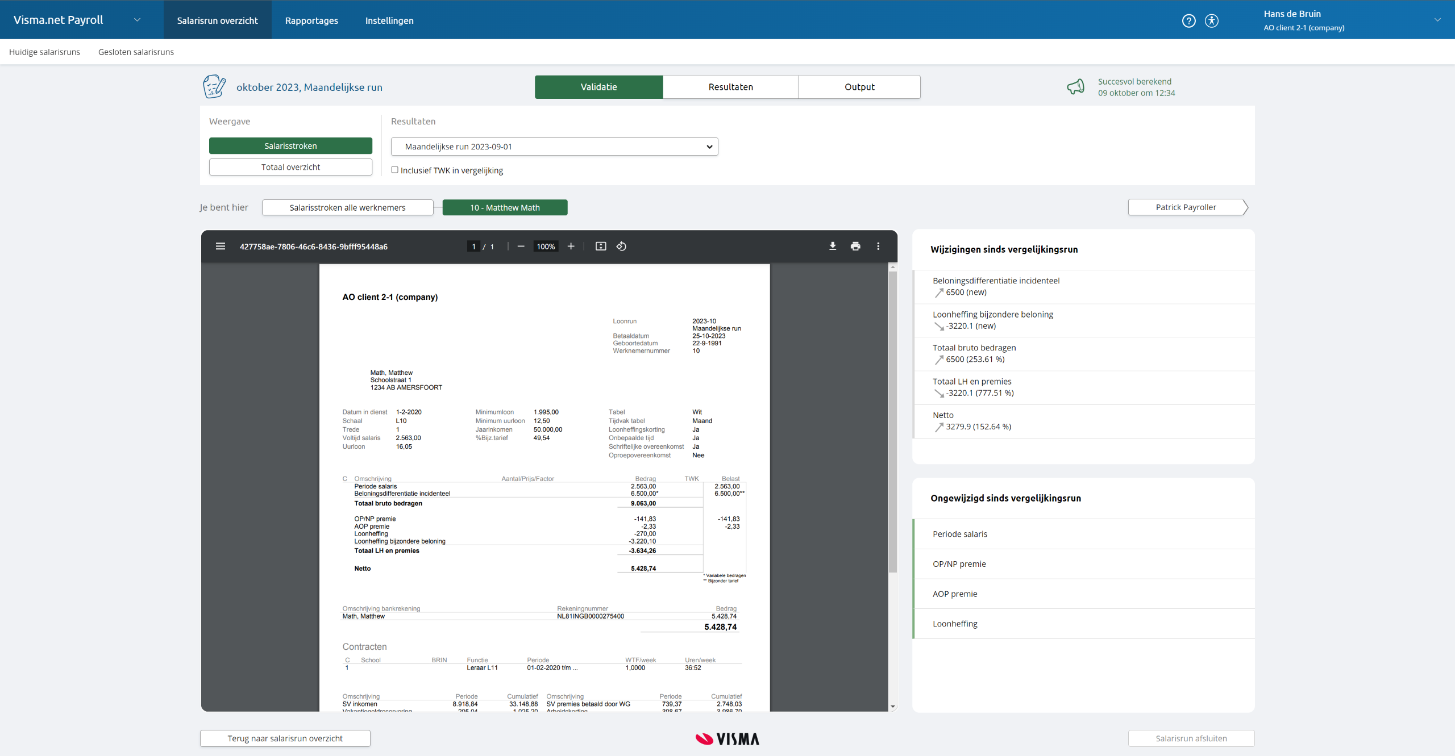The height and width of the screenshot is (756, 1455).
Task: Open the Visma.net Payroll product switcher
Action: tap(137, 19)
